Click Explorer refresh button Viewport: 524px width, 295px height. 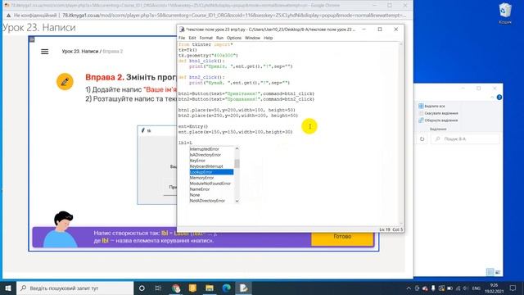point(422,138)
